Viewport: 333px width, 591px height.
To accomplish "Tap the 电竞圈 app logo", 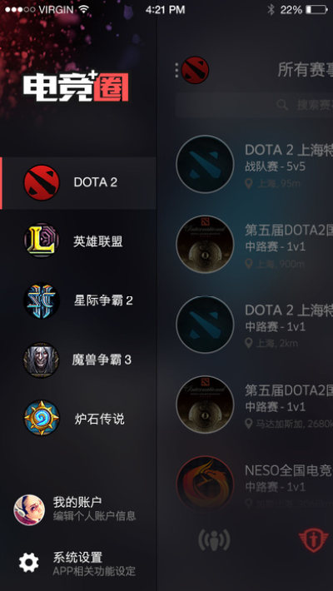I will coord(76,87).
